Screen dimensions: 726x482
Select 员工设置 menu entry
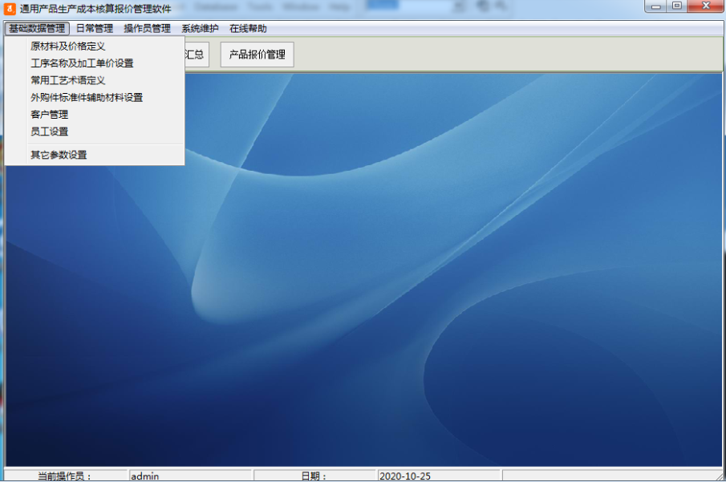click(x=95, y=132)
